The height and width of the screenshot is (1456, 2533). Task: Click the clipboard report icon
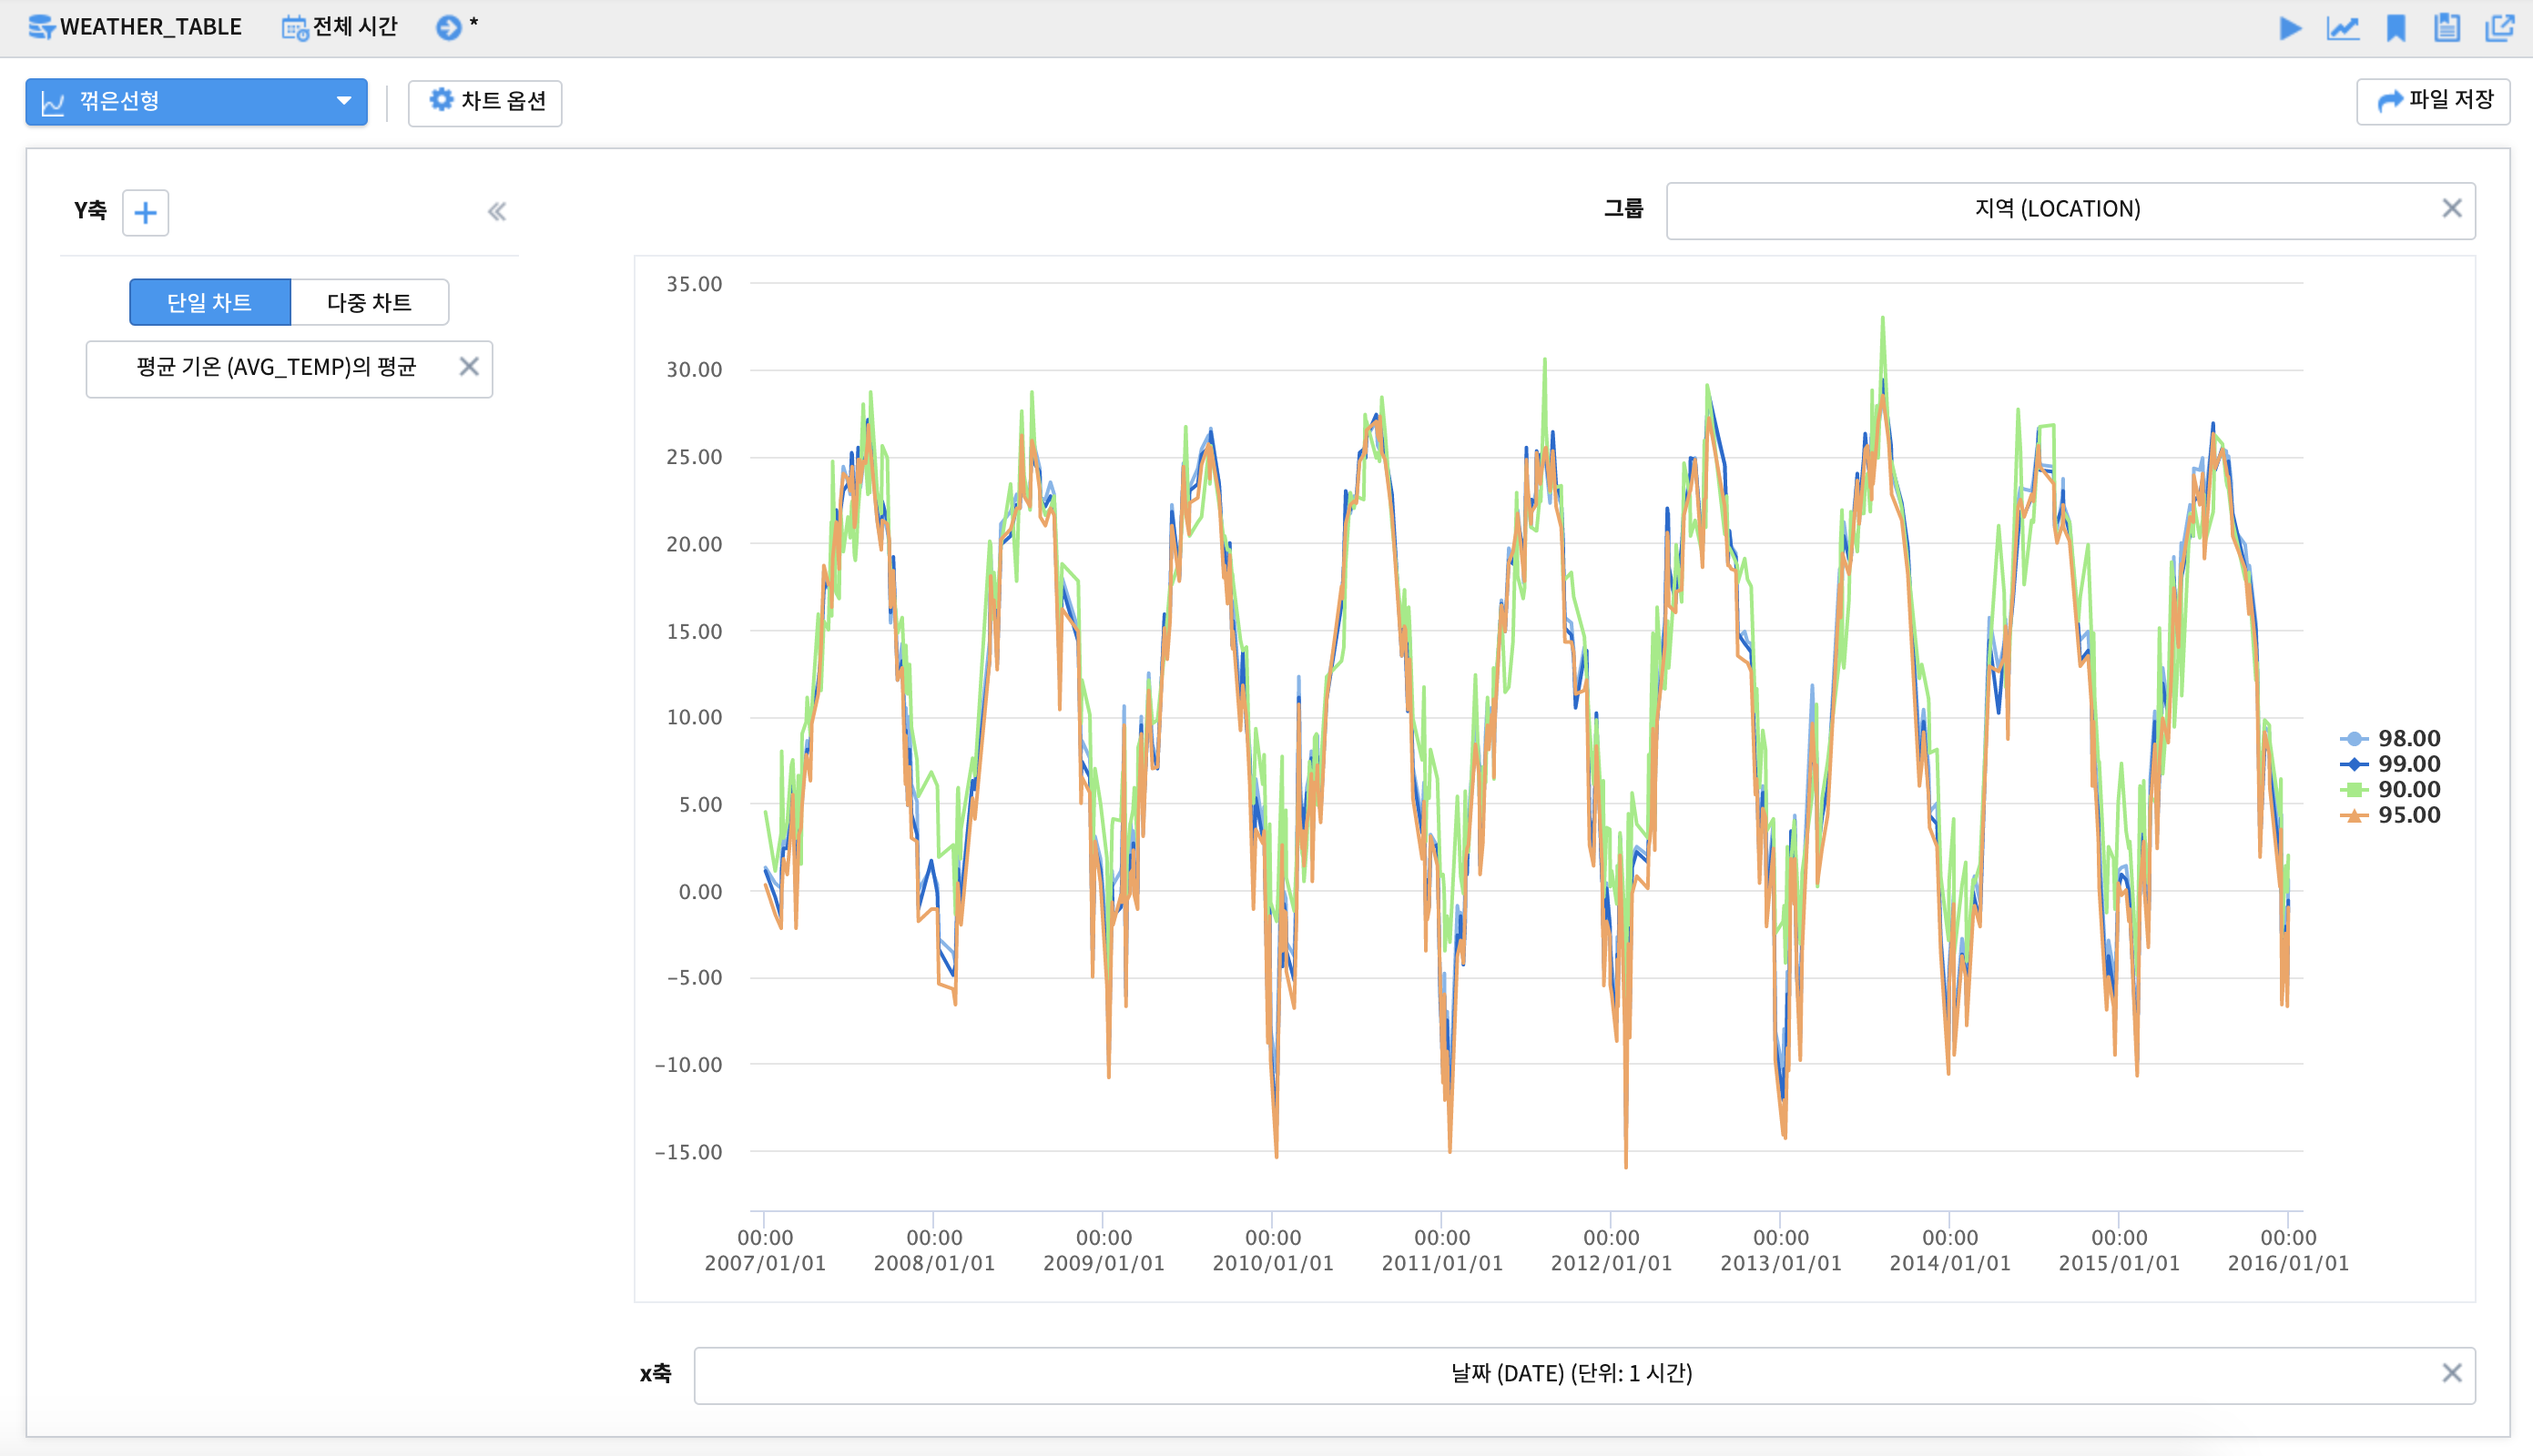2447,28
